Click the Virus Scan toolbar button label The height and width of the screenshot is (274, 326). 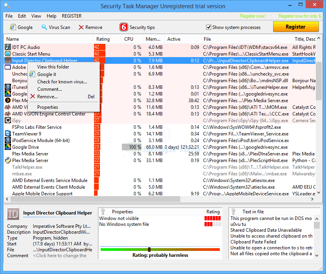pos(60,27)
